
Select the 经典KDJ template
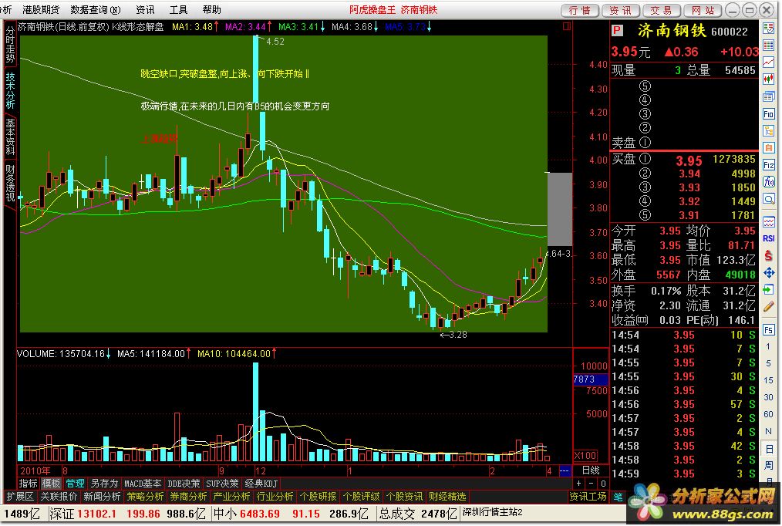pos(261,483)
